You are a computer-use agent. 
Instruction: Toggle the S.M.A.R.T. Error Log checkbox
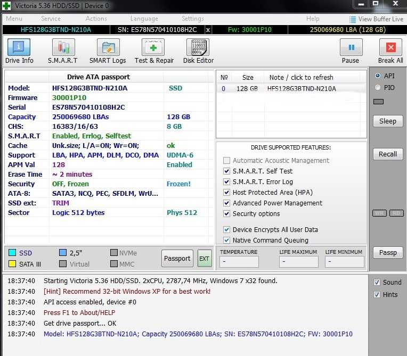[226, 182]
